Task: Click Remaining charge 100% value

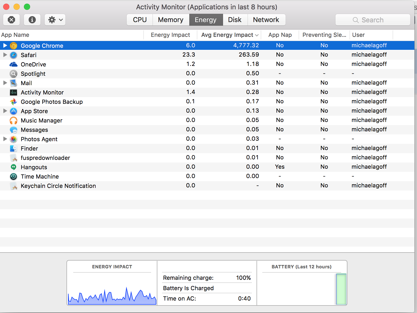Action: click(x=243, y=278)
